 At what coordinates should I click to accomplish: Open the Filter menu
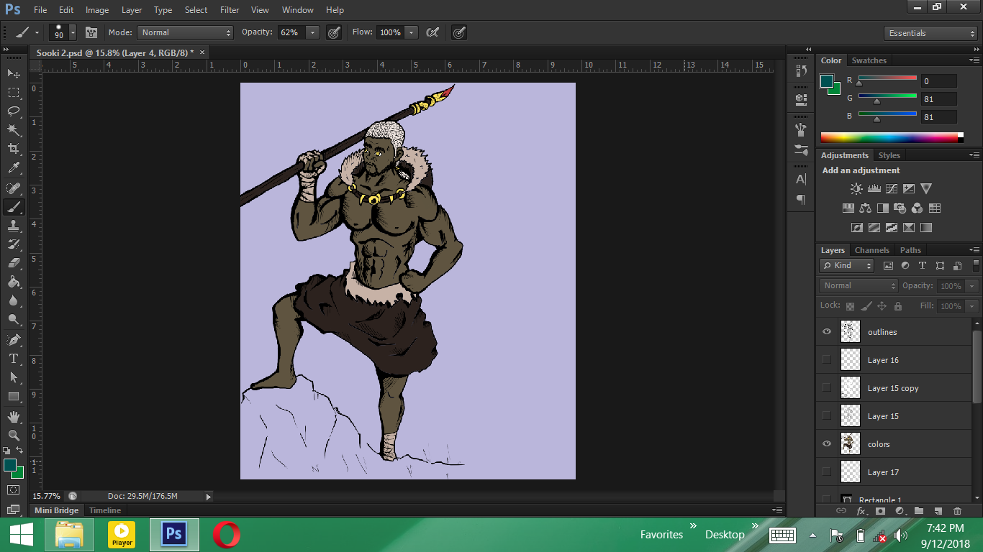coord(230,10)
